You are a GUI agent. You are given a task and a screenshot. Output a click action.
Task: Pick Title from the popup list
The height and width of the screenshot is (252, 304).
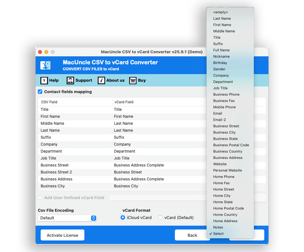(x=230, y=38)
